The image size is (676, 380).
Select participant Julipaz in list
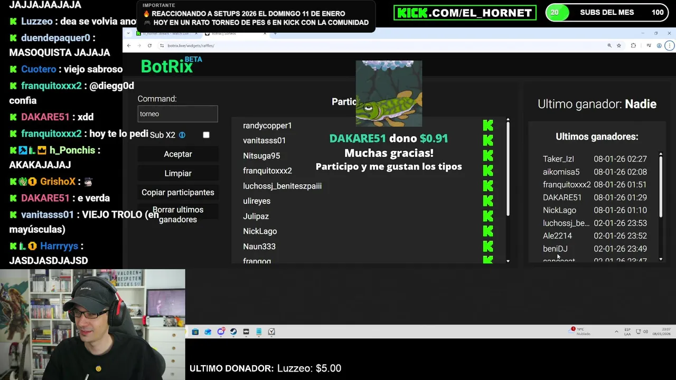tap(256, 216)
